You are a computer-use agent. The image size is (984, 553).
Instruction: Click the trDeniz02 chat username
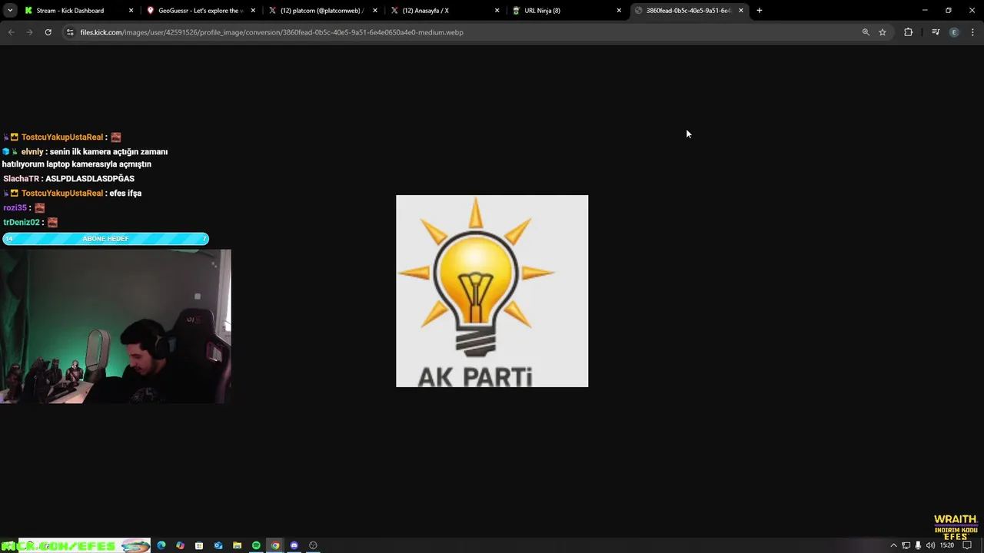(x=22, y=223)
